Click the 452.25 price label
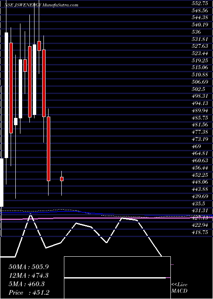 point(201,175)
